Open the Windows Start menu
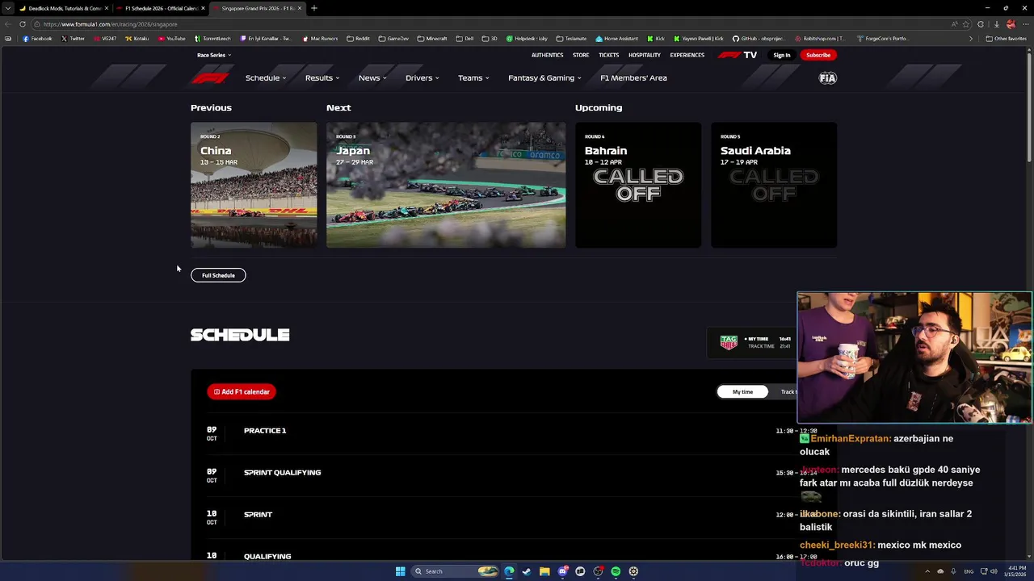 pos(400,571)
